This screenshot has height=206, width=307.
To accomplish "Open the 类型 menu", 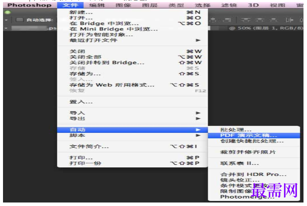I will 176,5.
